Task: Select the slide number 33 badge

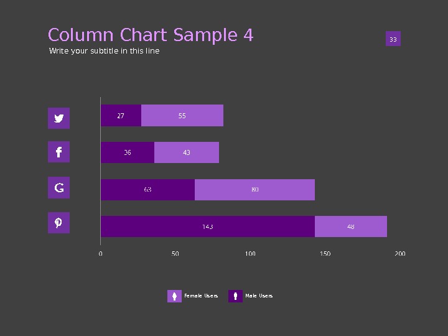Action: click(393, 40)
